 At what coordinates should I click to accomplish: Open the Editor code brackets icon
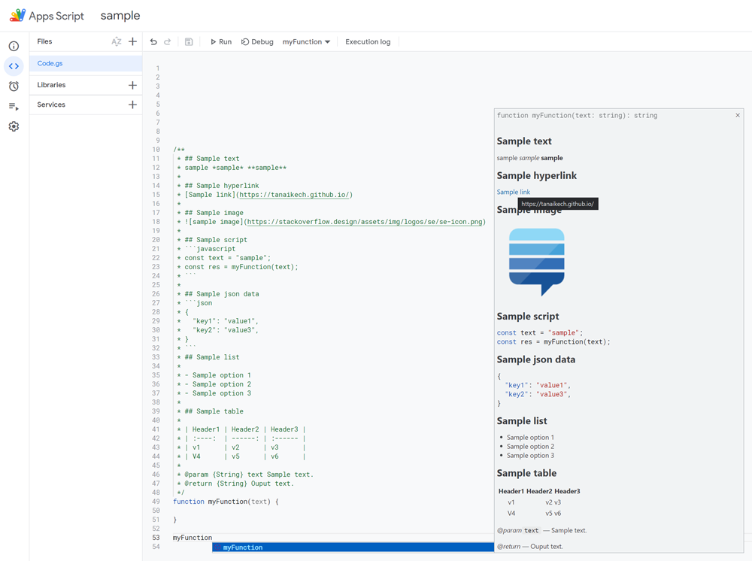14,66
